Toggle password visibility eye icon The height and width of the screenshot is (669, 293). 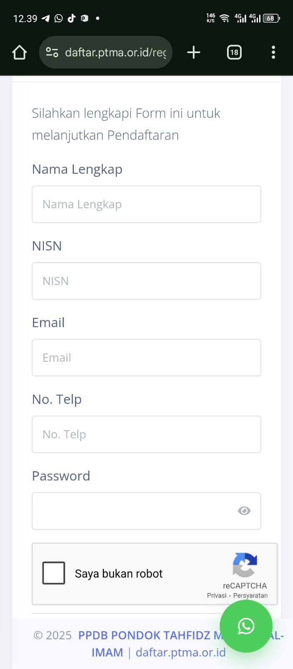point(244,511)
